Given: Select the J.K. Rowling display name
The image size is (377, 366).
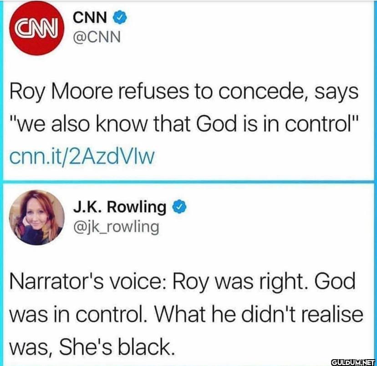Looking at the screenshot, I should [x=120, y=207].
